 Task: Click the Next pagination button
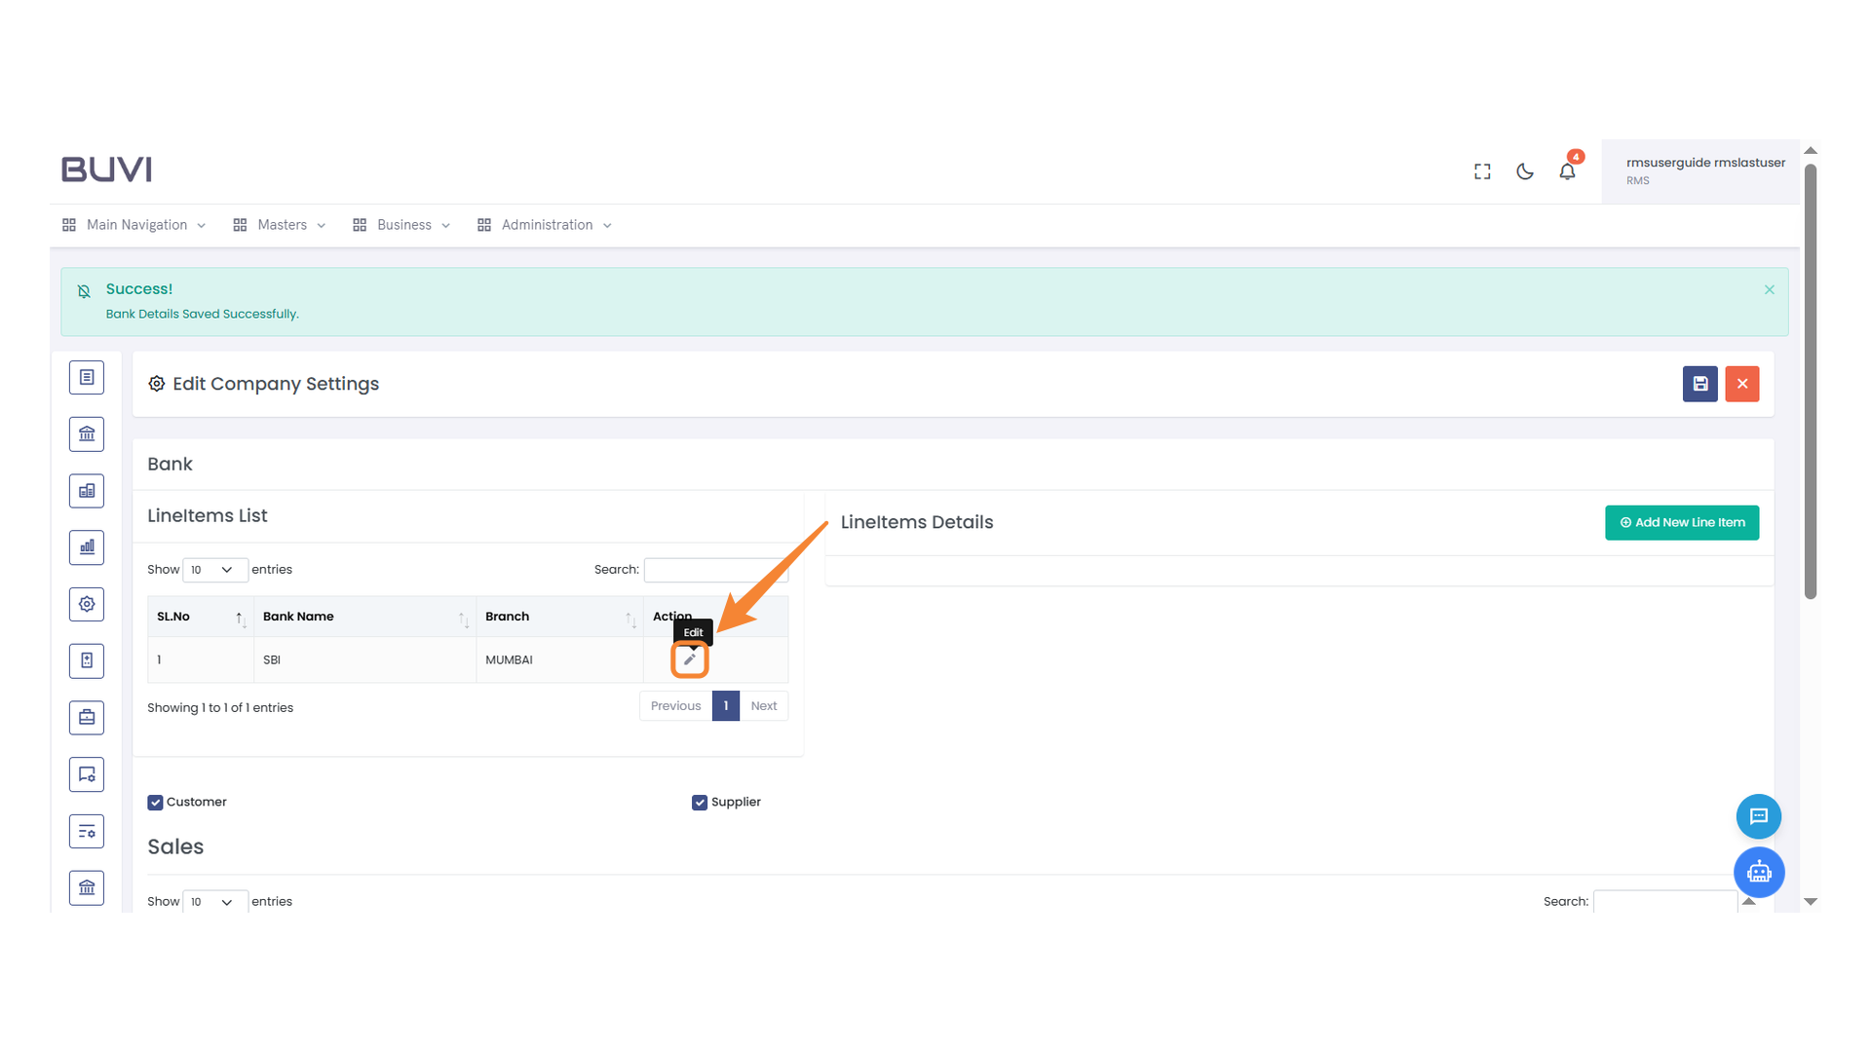click(x=763, y=706)
